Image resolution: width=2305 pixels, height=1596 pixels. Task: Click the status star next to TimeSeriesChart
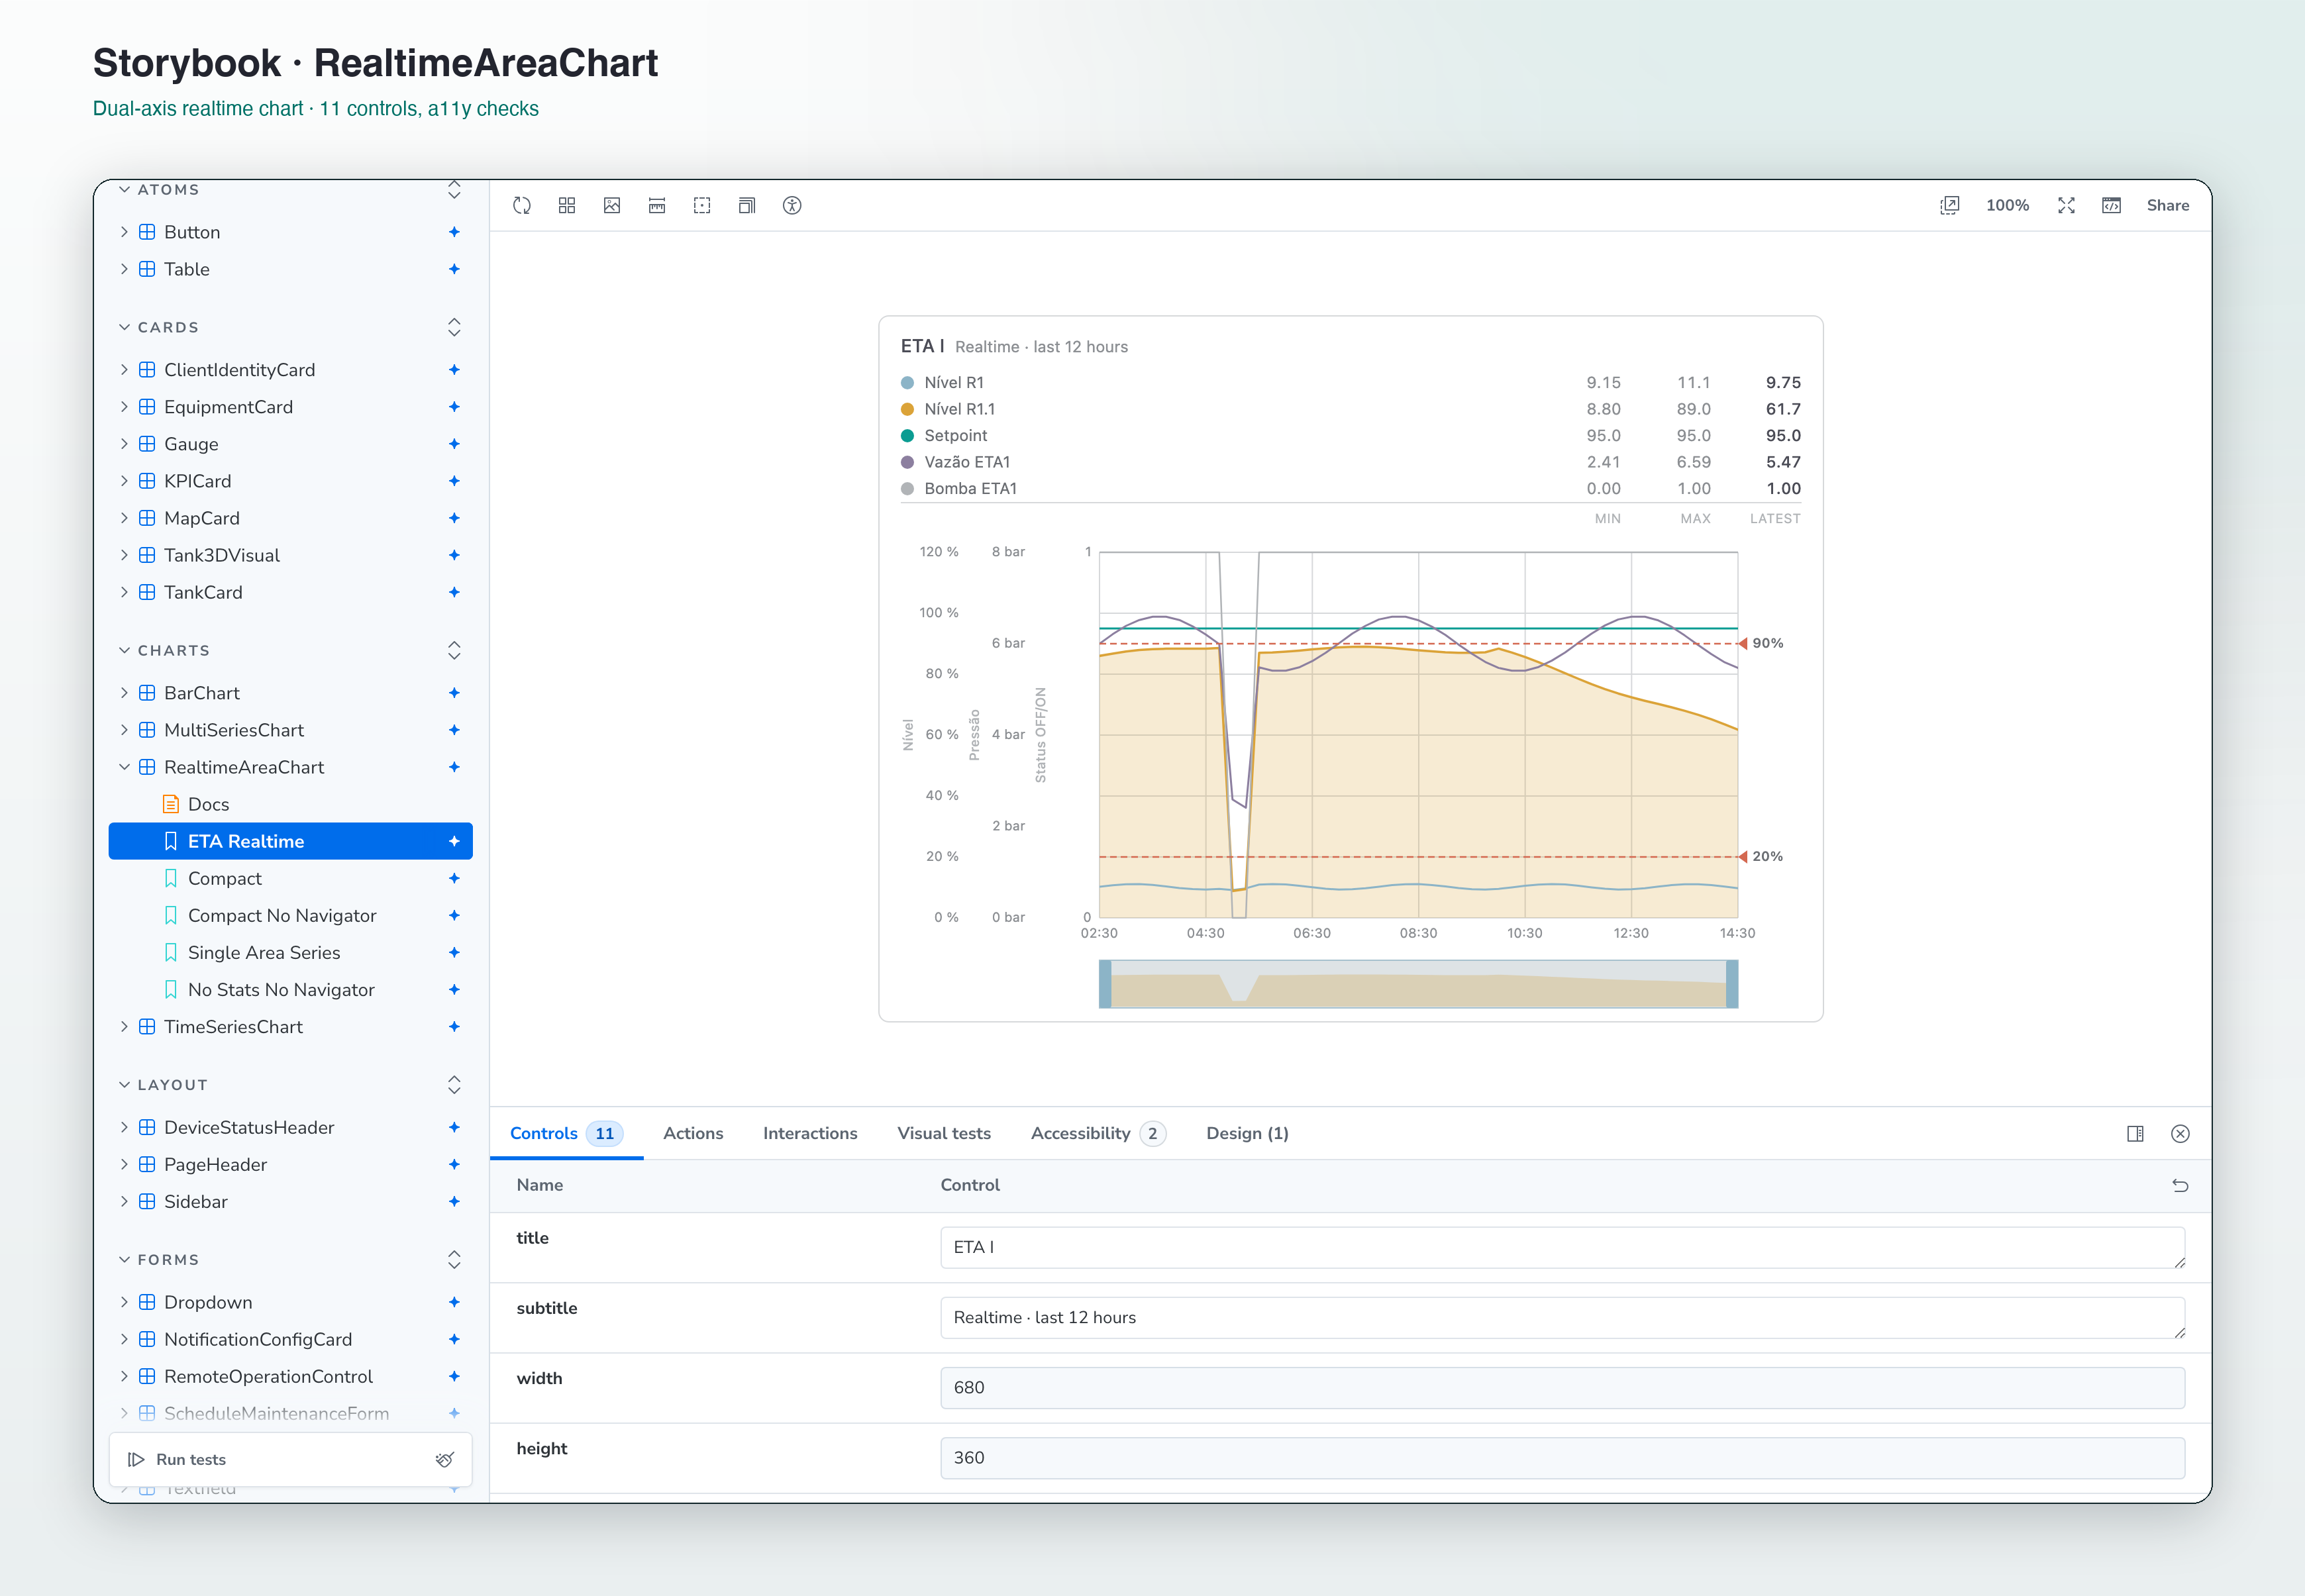point(454,1027)
